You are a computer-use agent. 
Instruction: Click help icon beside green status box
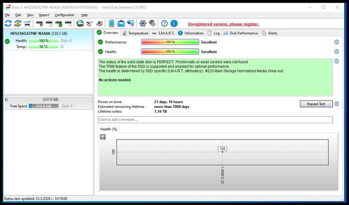pos(336,61)
